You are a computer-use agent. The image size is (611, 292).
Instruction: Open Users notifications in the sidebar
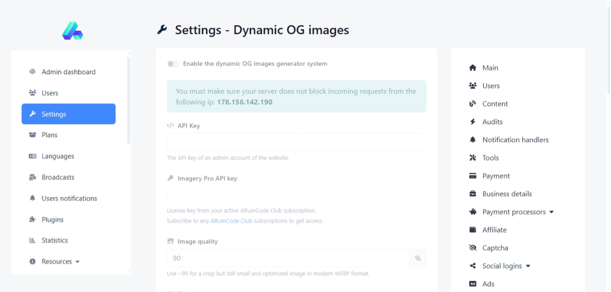69,198
